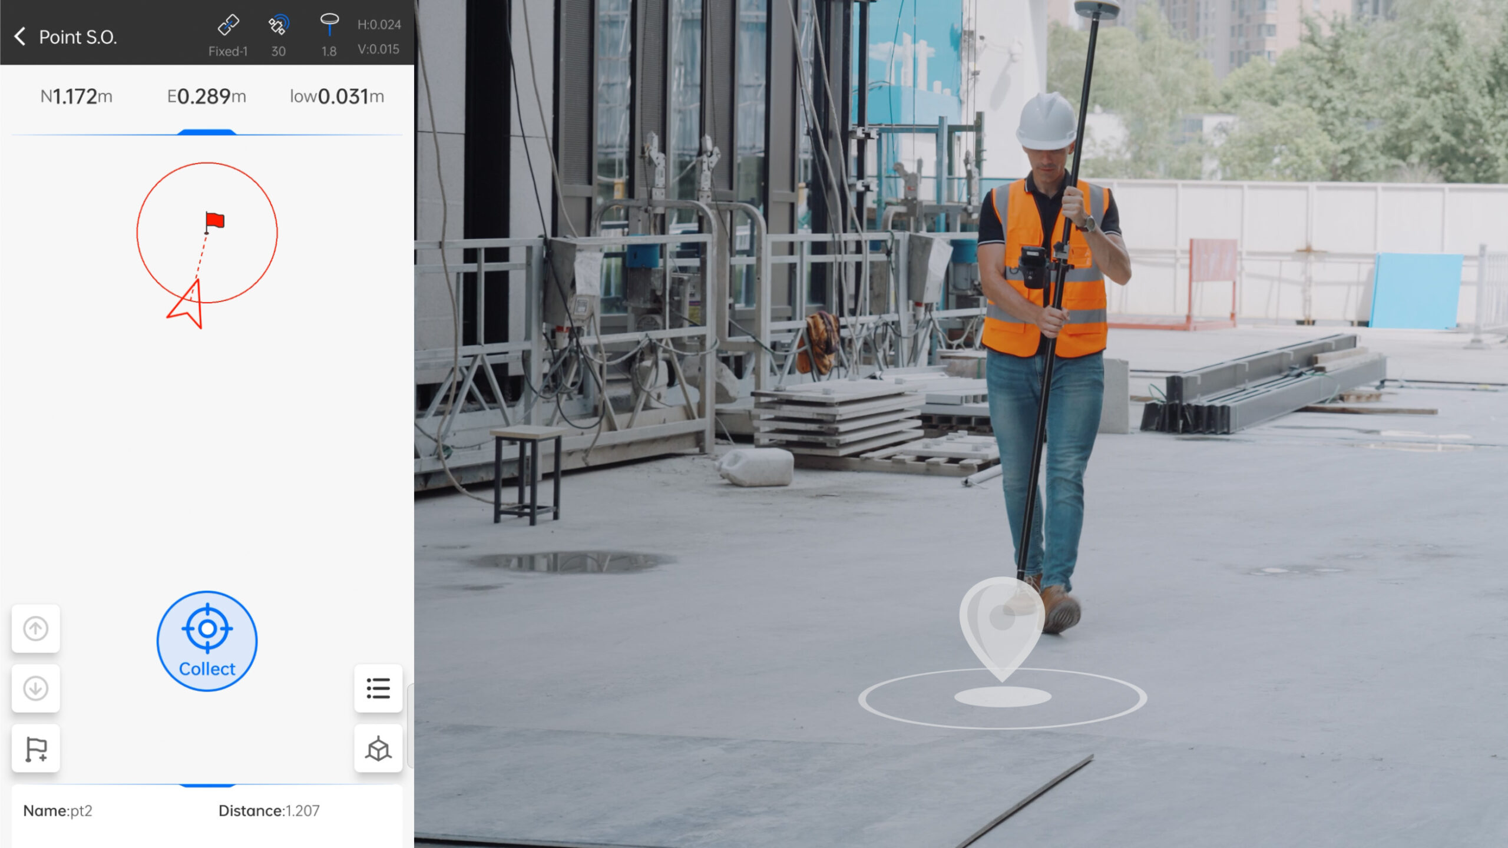Tap the Collect button
Screen dimensions: 1508x848
[x=207, y=641]
